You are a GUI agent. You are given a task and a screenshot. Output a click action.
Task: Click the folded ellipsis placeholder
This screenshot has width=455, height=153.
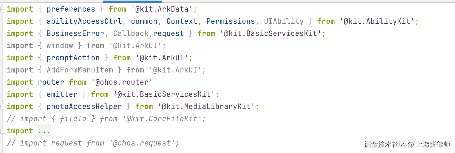[44, 131]
